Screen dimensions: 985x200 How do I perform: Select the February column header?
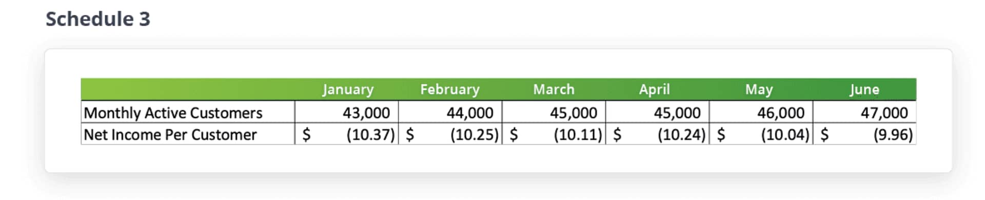(x=450, y=90)
